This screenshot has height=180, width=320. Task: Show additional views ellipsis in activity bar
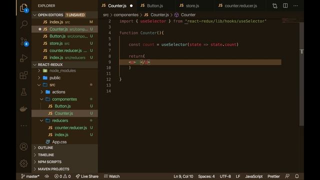coord(23,125)
